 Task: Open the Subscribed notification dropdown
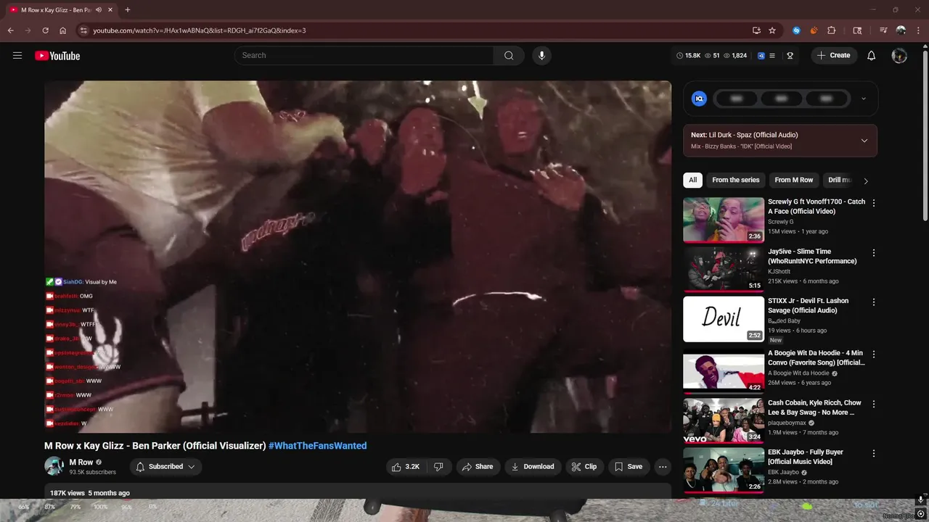pyautogui.click(x=166, y=467)
